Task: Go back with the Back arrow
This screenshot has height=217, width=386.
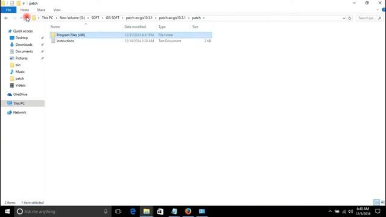Action: pos(6,18)
